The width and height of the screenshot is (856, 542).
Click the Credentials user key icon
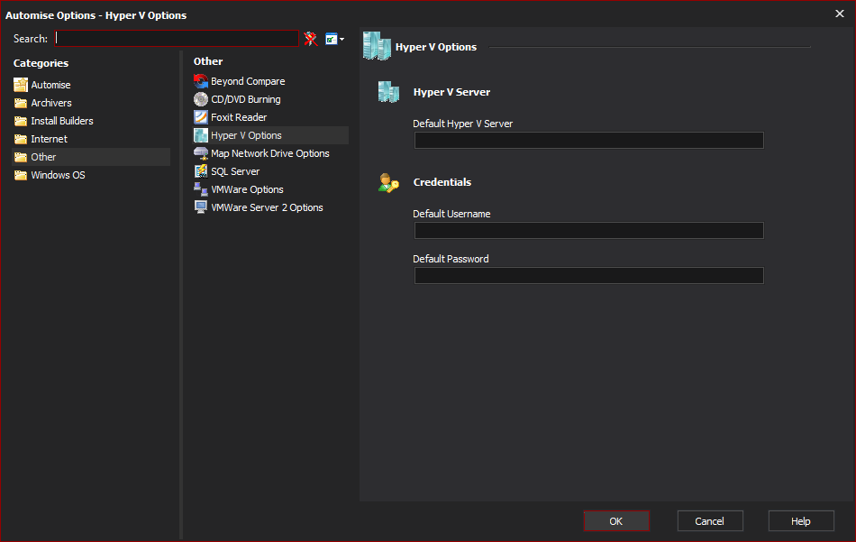[x=388, y=182]
